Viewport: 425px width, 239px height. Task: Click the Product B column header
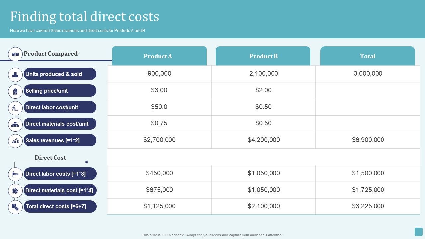click(263, 56)
